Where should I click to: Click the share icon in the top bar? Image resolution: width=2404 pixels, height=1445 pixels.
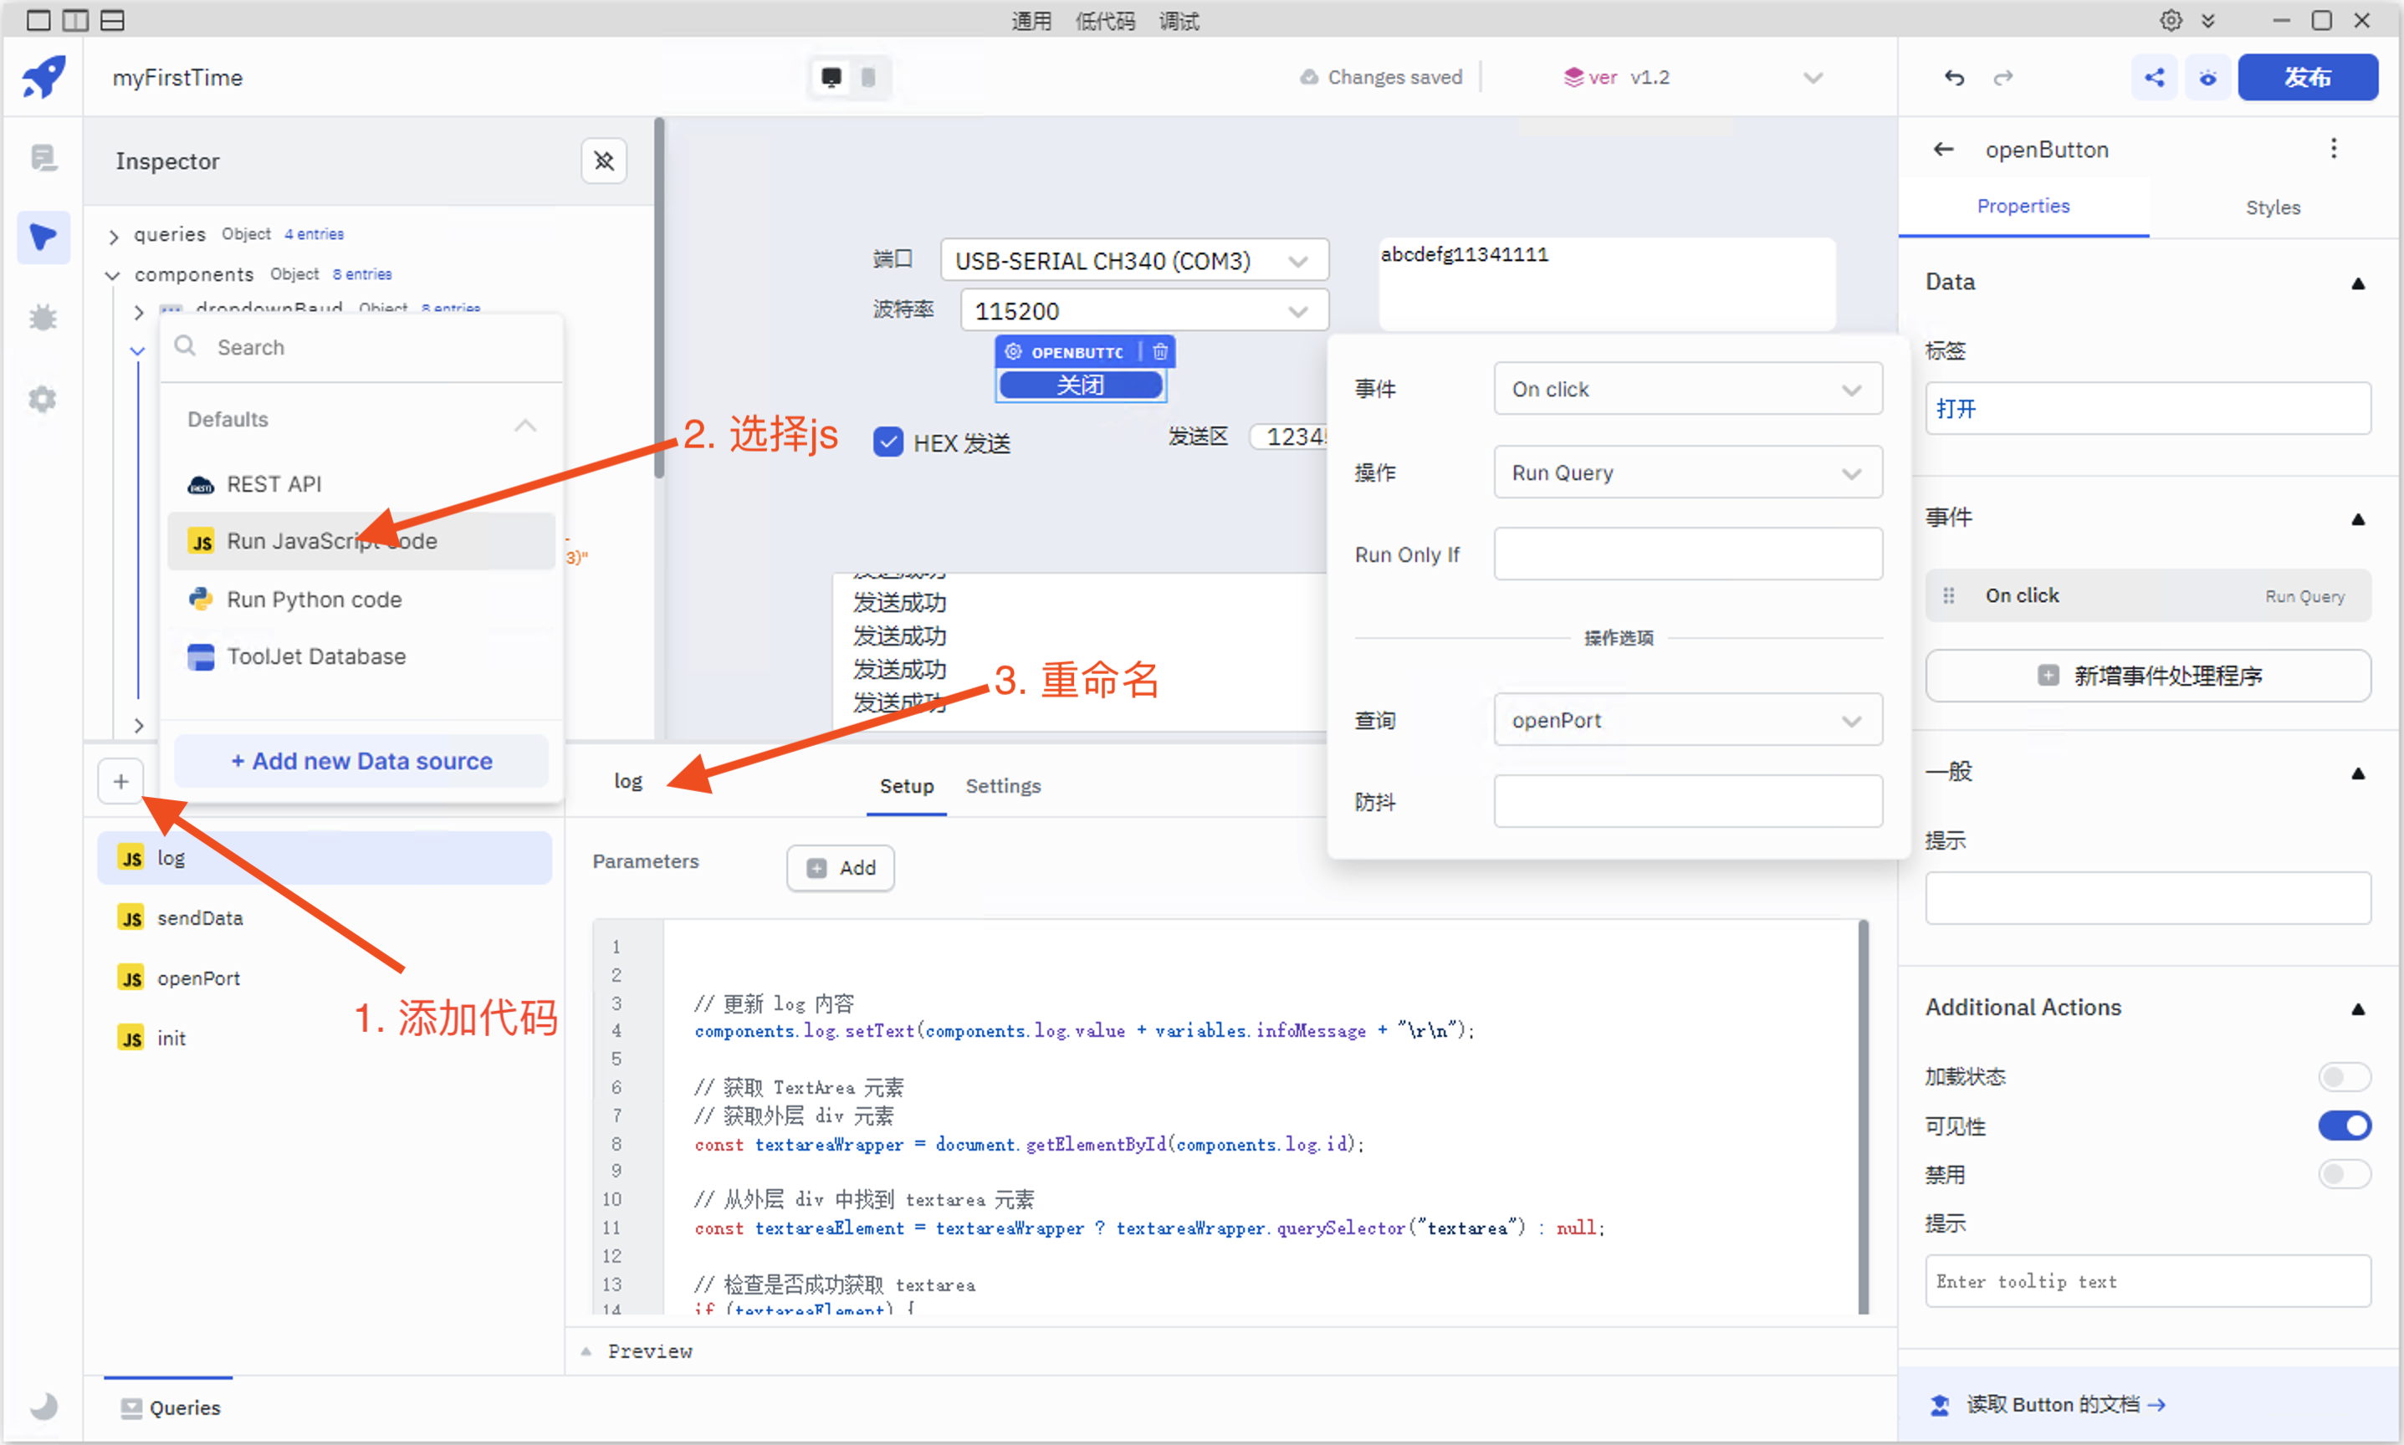2154,78
